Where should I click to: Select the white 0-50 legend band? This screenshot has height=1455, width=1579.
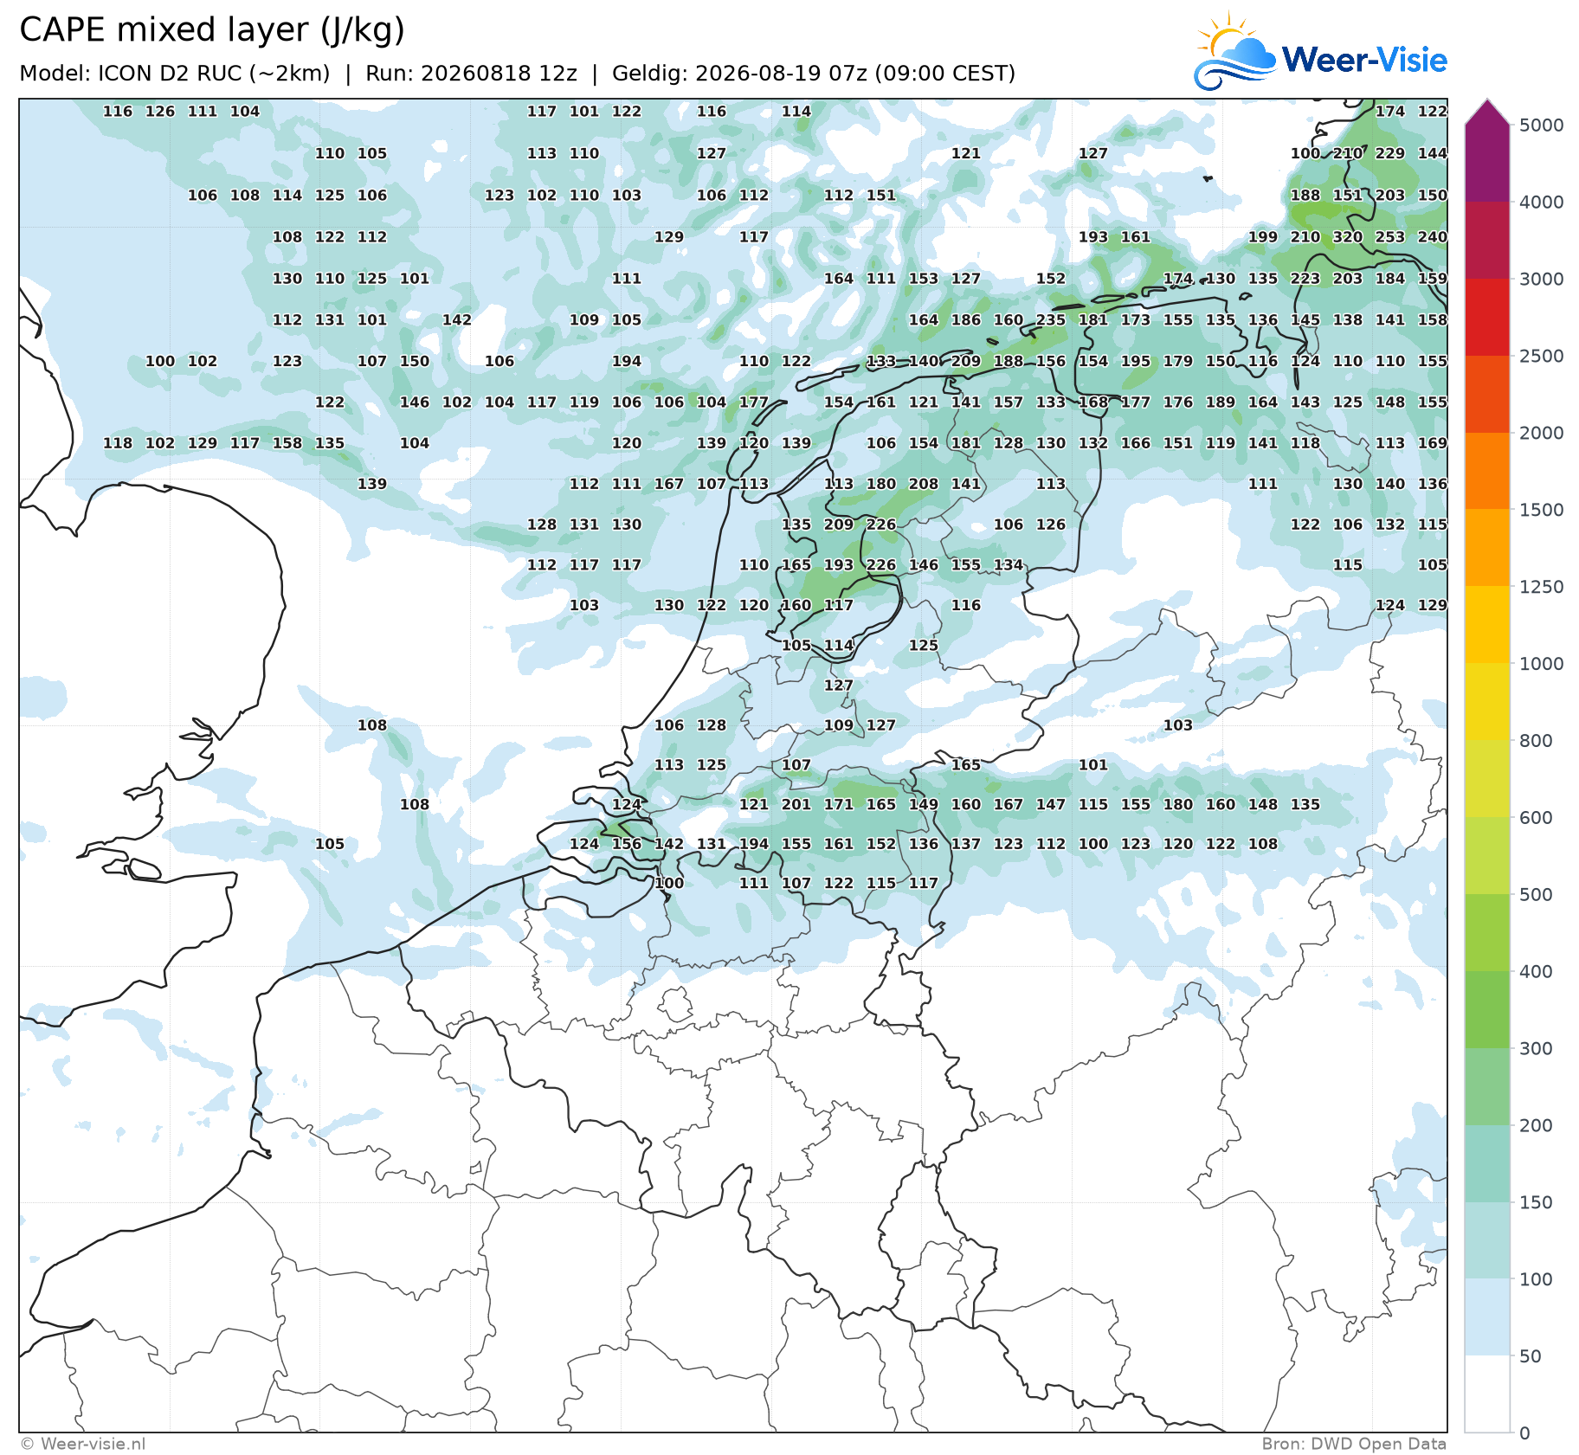[x=1487, y=1394]
